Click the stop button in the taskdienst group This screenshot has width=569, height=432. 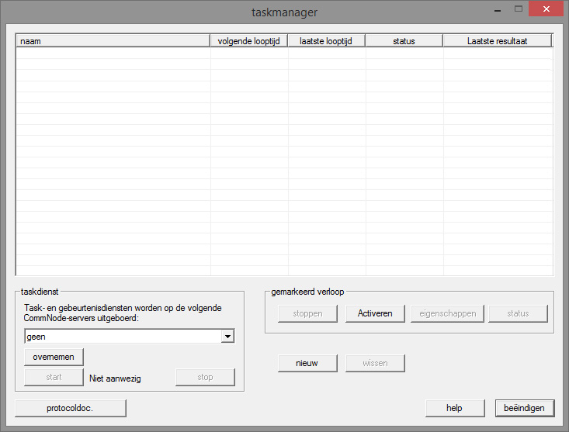point(205,378)
